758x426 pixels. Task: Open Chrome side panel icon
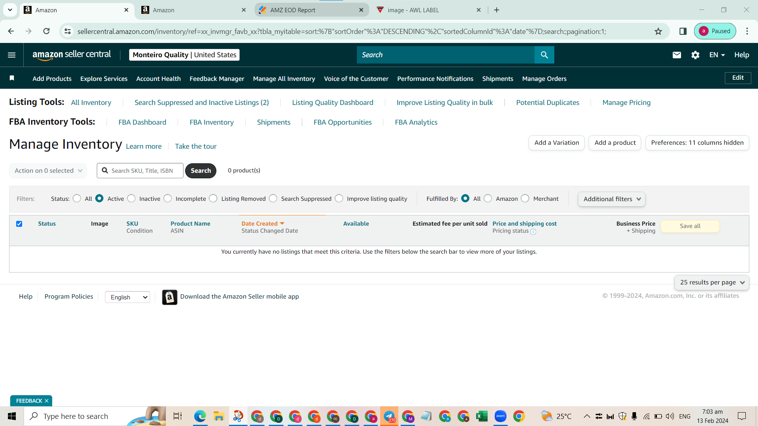click(683, 31)
